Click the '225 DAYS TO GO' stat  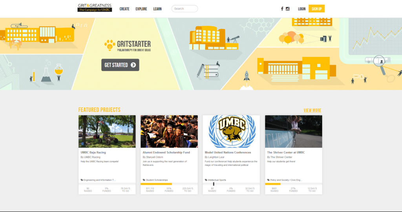click(x=188, y=190)
